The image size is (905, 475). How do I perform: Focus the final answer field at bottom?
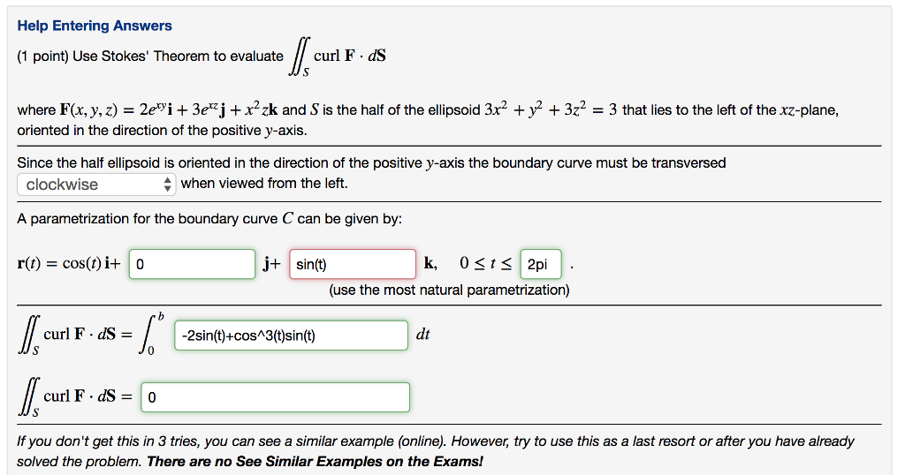(275, 397)
